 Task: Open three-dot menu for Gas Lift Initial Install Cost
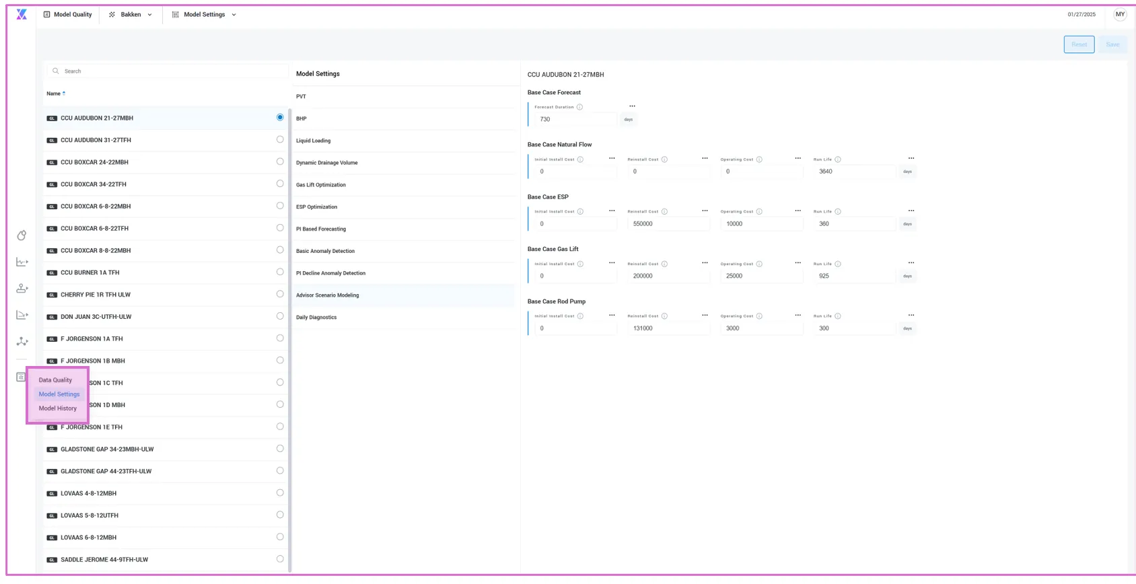click(612, 263)
